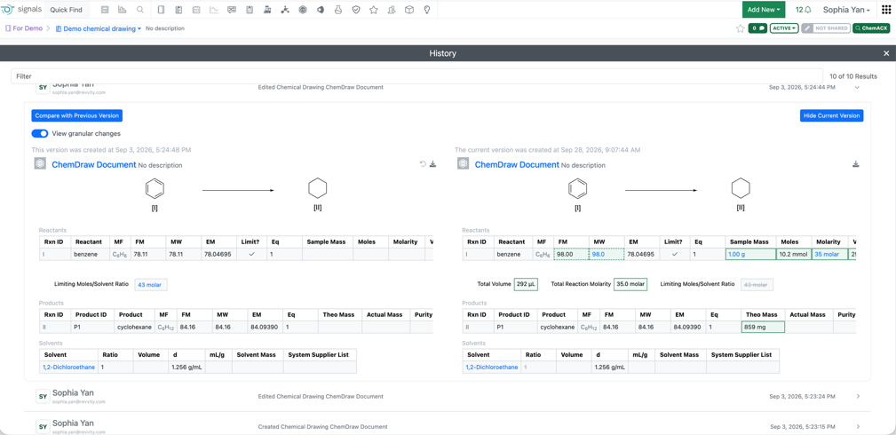Expand the 5:23:15 PM created entry

859,426
